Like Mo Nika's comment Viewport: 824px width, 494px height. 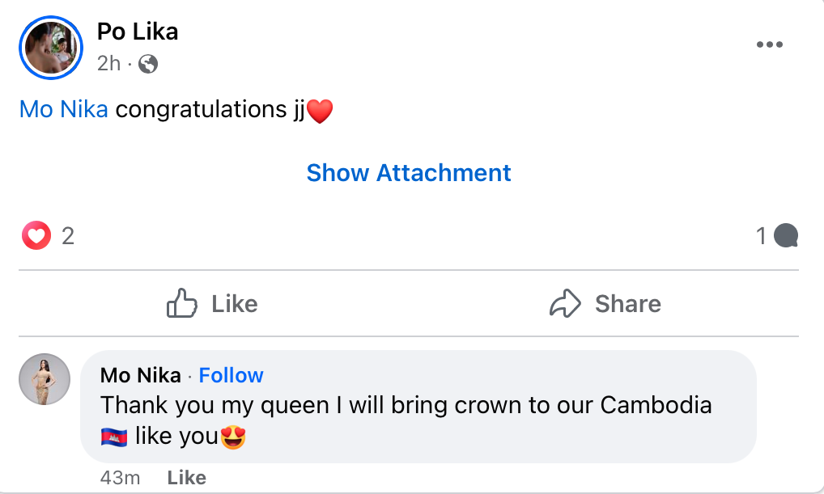186,478
